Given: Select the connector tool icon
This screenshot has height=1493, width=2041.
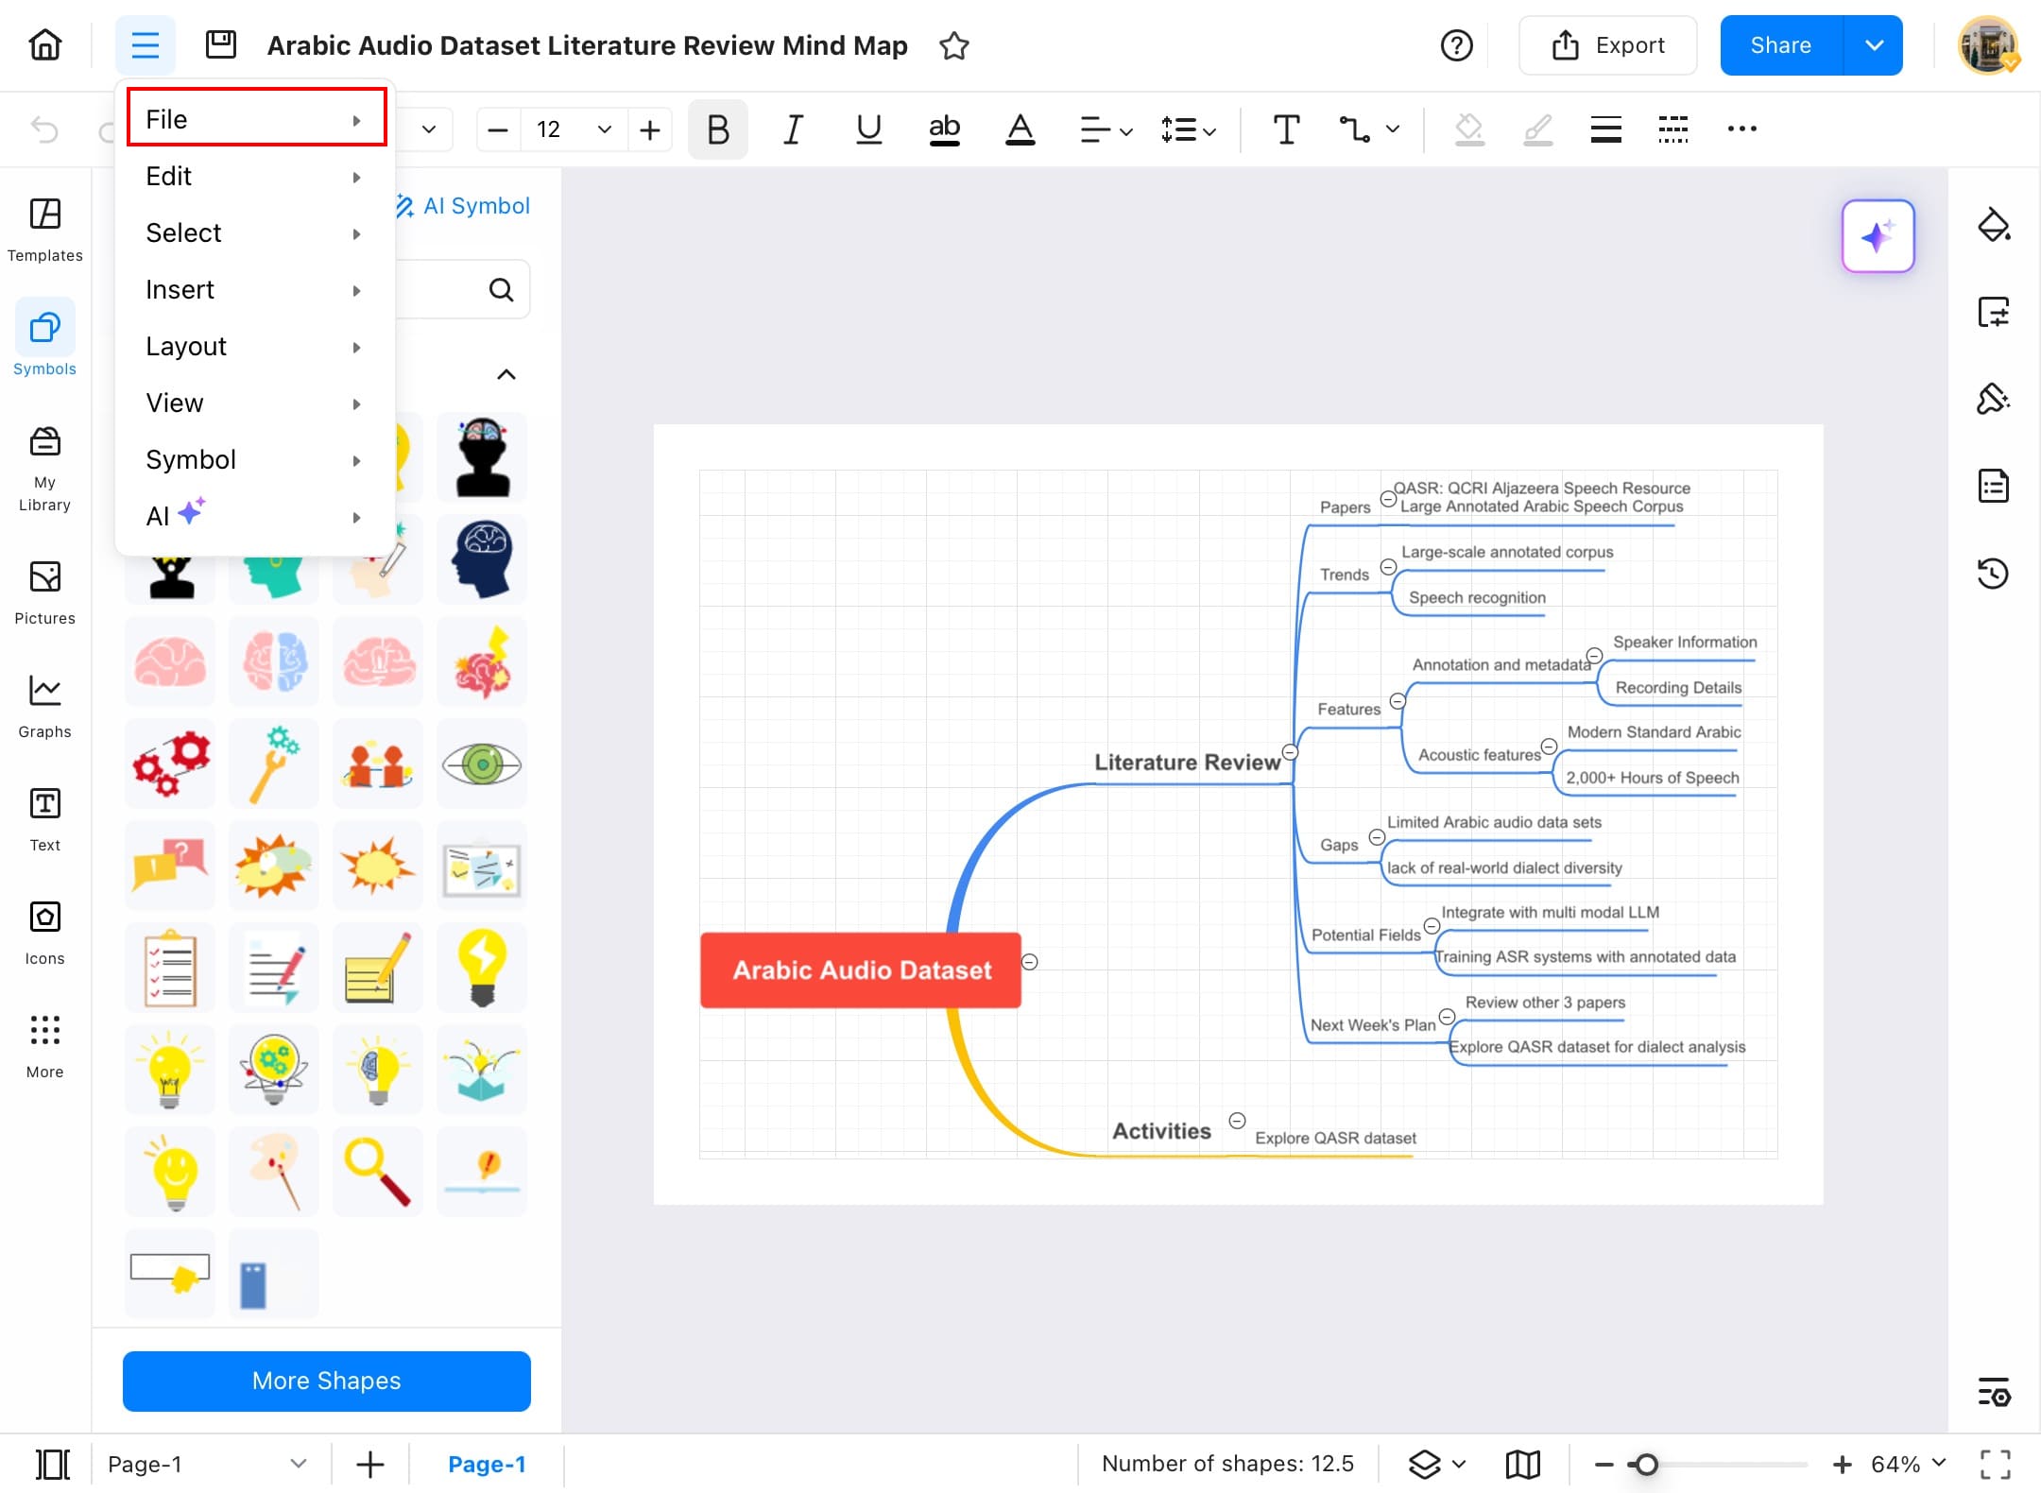Looking at the screenshot, I should pos(1354,129).
